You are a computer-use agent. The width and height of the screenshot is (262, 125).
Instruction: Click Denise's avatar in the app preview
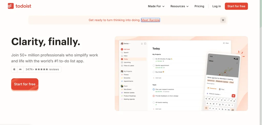(122, 44)
